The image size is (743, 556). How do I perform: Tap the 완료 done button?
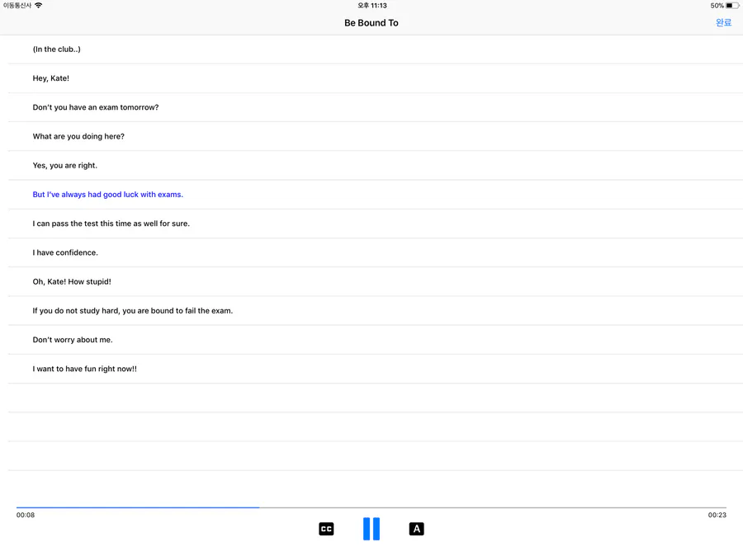tap(723, 23)
